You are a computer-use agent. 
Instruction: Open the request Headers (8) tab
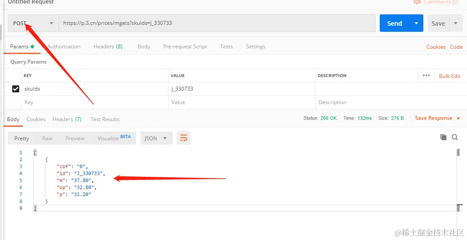[x=108, y=47]
